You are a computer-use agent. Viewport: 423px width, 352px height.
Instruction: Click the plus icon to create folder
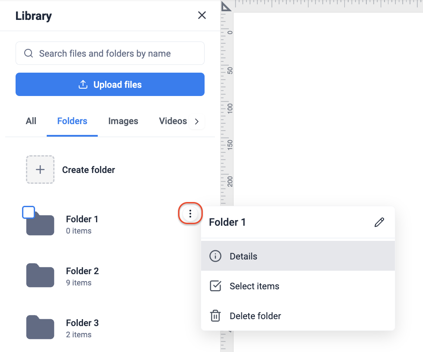40,170
